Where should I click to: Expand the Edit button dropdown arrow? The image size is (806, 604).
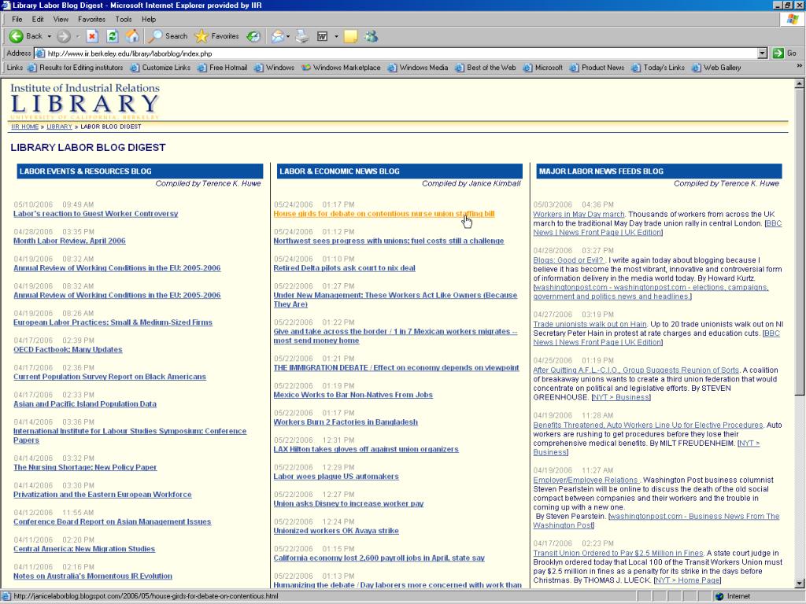pos(336,36)
